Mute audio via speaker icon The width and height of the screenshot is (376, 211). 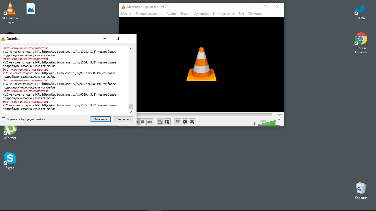254,124
